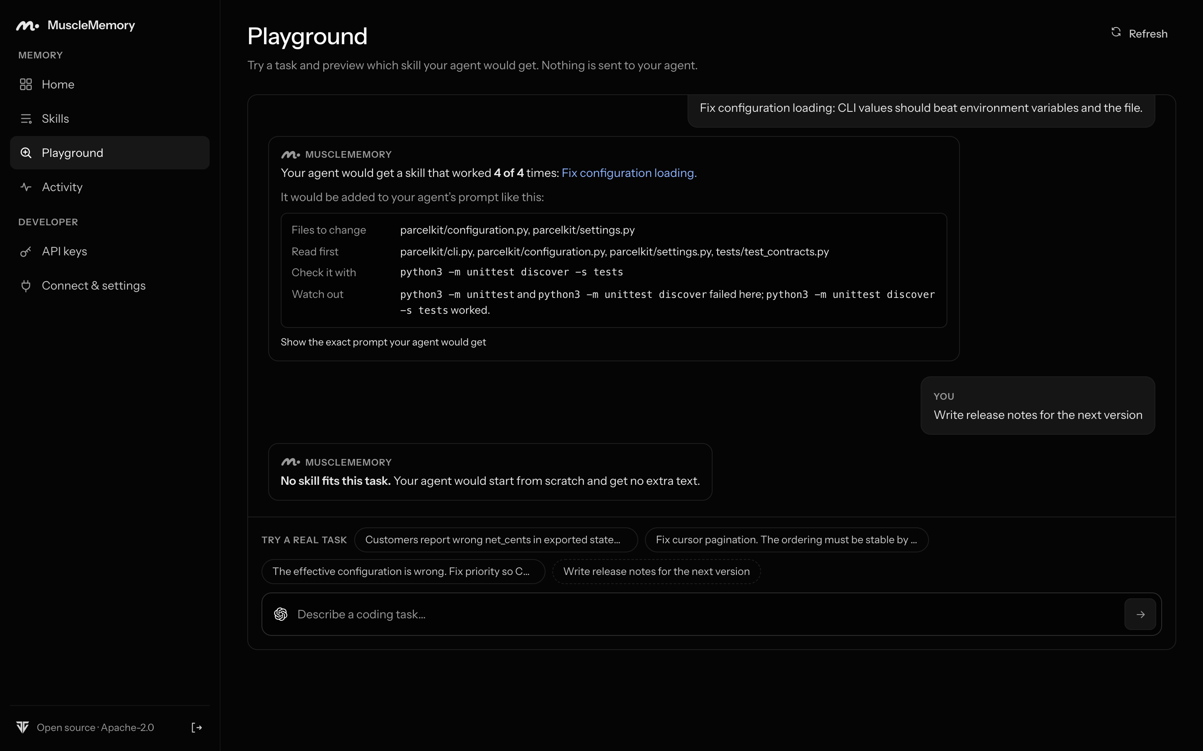Click 'Open source · Apache-2.0' footer text
This screenshot has width=1203, height=751.
point(95,728)
